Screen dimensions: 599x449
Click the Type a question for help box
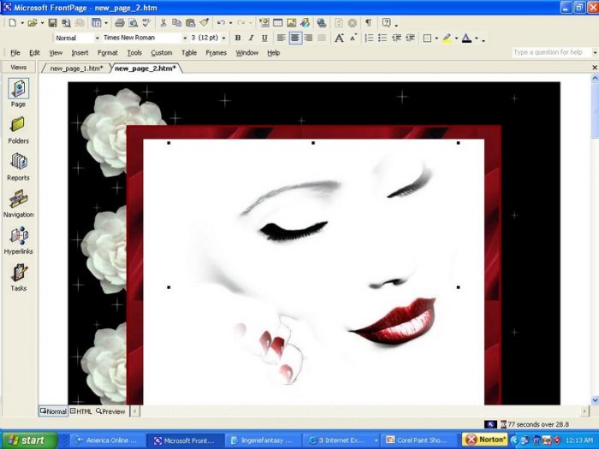click(x=552, y=52)
